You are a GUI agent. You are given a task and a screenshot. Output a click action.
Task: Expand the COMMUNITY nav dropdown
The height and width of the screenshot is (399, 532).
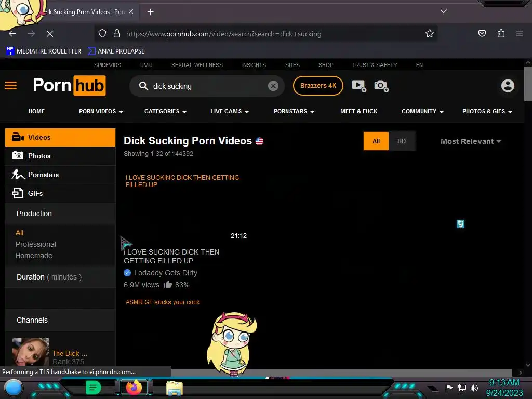[x=422, y=111]
